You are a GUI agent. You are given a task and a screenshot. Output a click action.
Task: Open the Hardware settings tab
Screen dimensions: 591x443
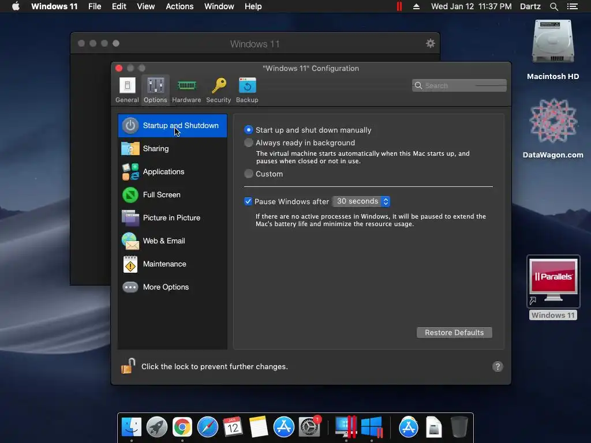[186, 89]
